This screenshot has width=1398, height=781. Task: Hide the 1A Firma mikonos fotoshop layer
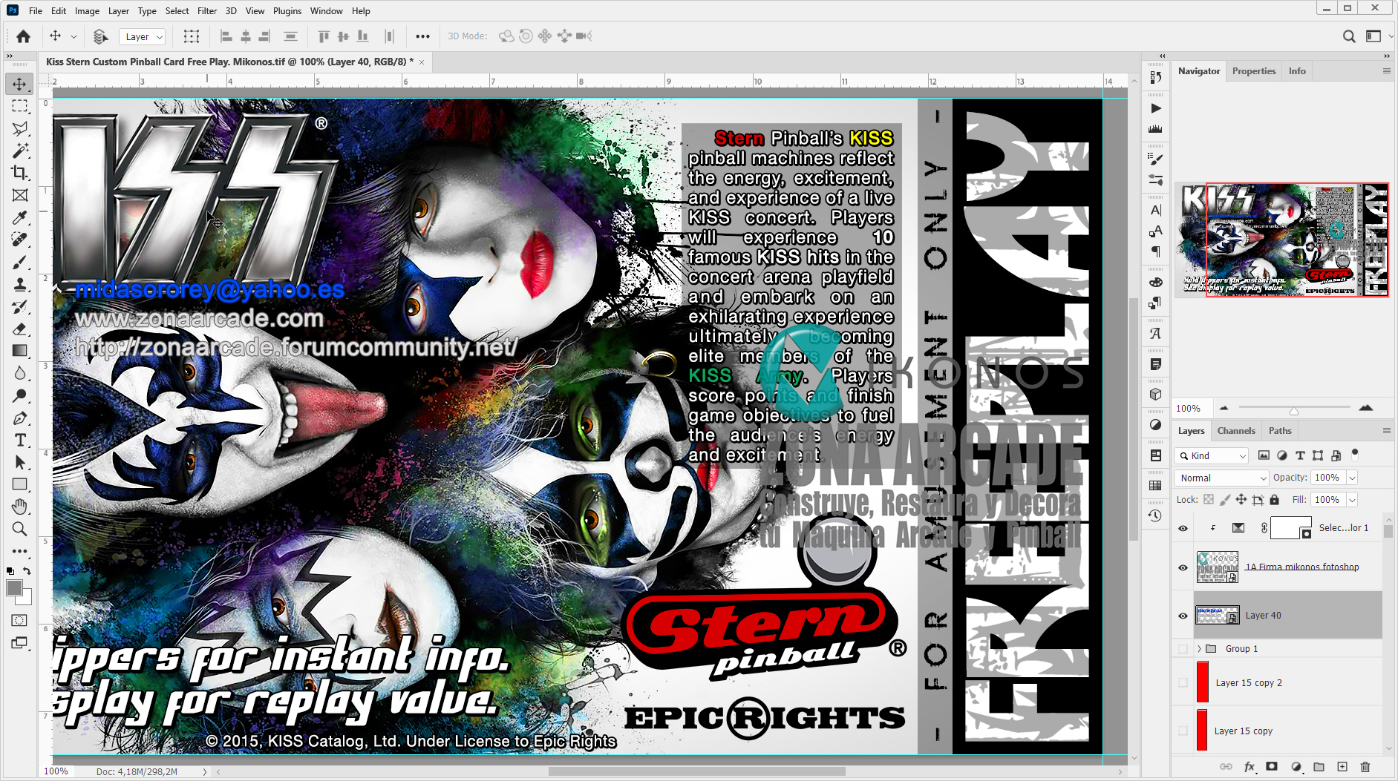1183,567
